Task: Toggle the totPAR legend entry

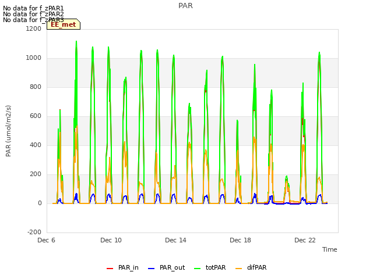Action: click(210, 267)
